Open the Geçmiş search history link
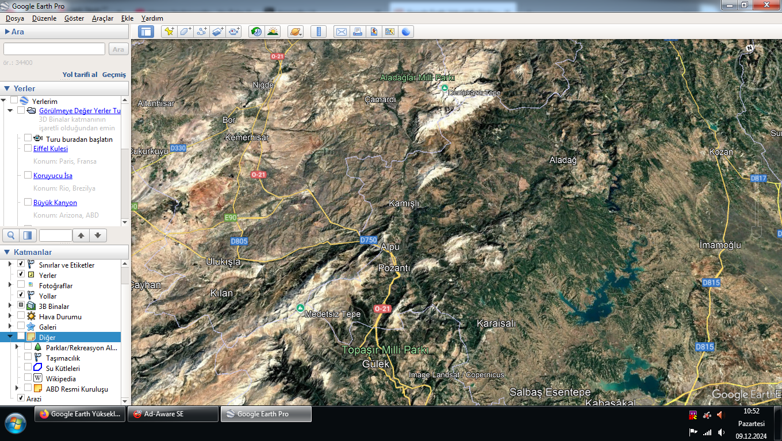Viewport: 782px width, 441px height. pos(114,75)
